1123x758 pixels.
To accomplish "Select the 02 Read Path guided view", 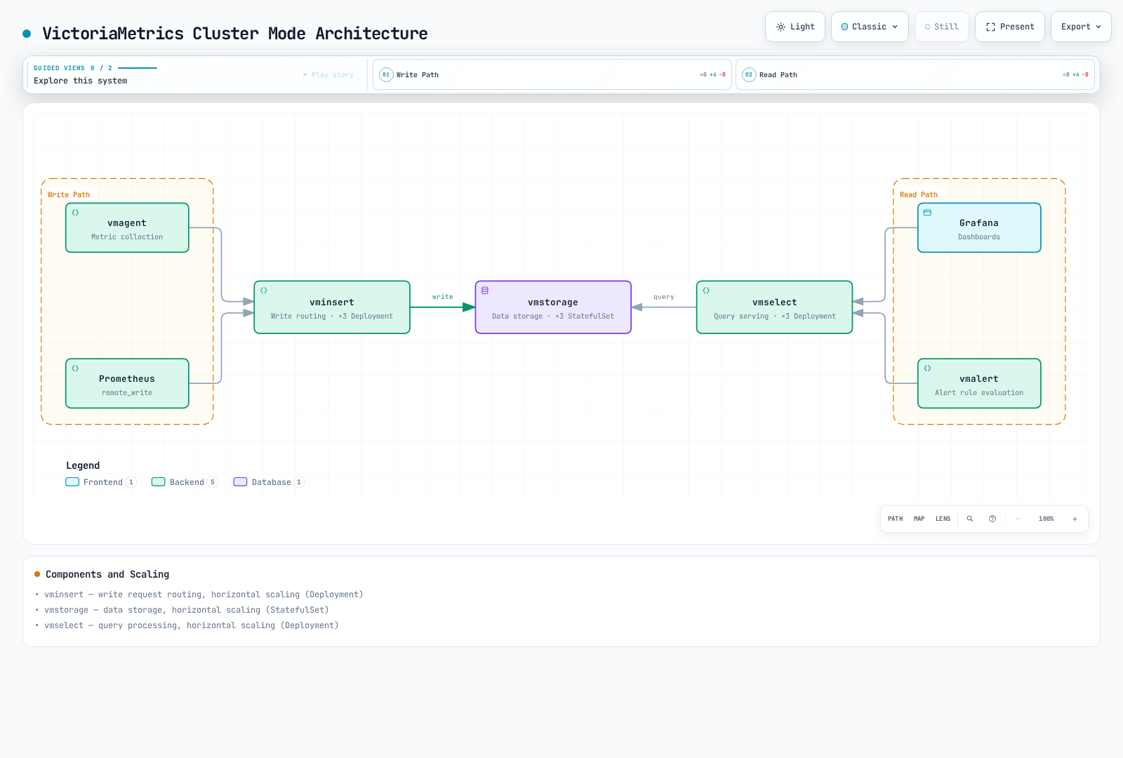I will click(915, 74).
